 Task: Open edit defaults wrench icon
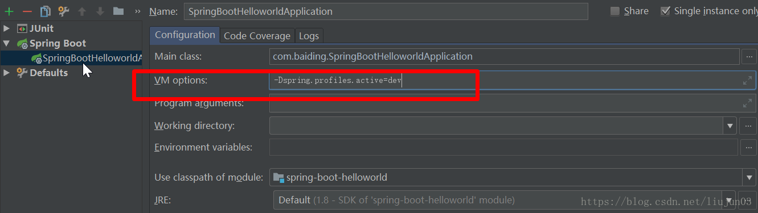(63, 11)
